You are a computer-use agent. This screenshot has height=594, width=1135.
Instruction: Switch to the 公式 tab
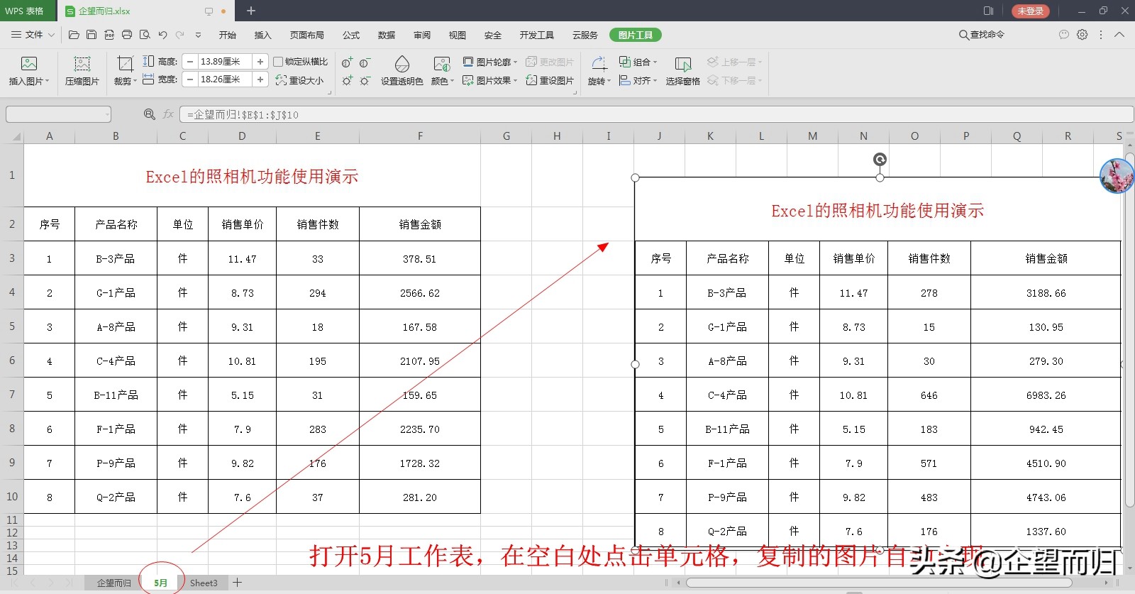(x=351, y=35)
